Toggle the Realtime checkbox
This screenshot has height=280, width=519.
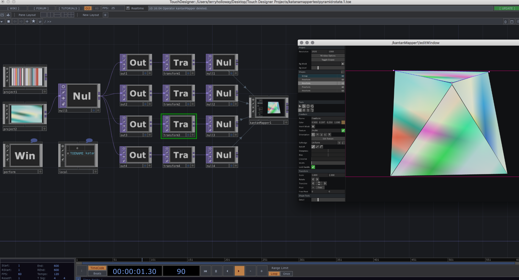coord(128,8)
